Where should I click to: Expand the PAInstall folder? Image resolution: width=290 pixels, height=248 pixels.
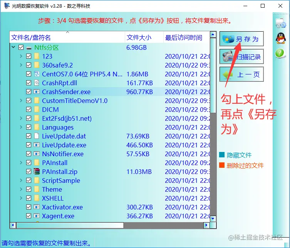(21, 162)
